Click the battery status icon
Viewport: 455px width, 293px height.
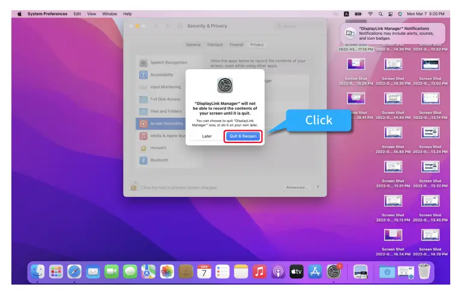(358, 14)
